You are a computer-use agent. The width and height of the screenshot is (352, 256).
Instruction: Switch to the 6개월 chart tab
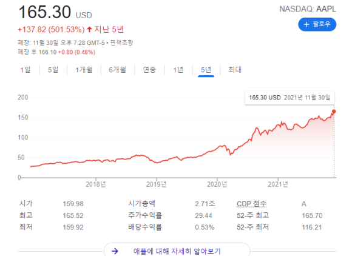(x=117, y=70)
